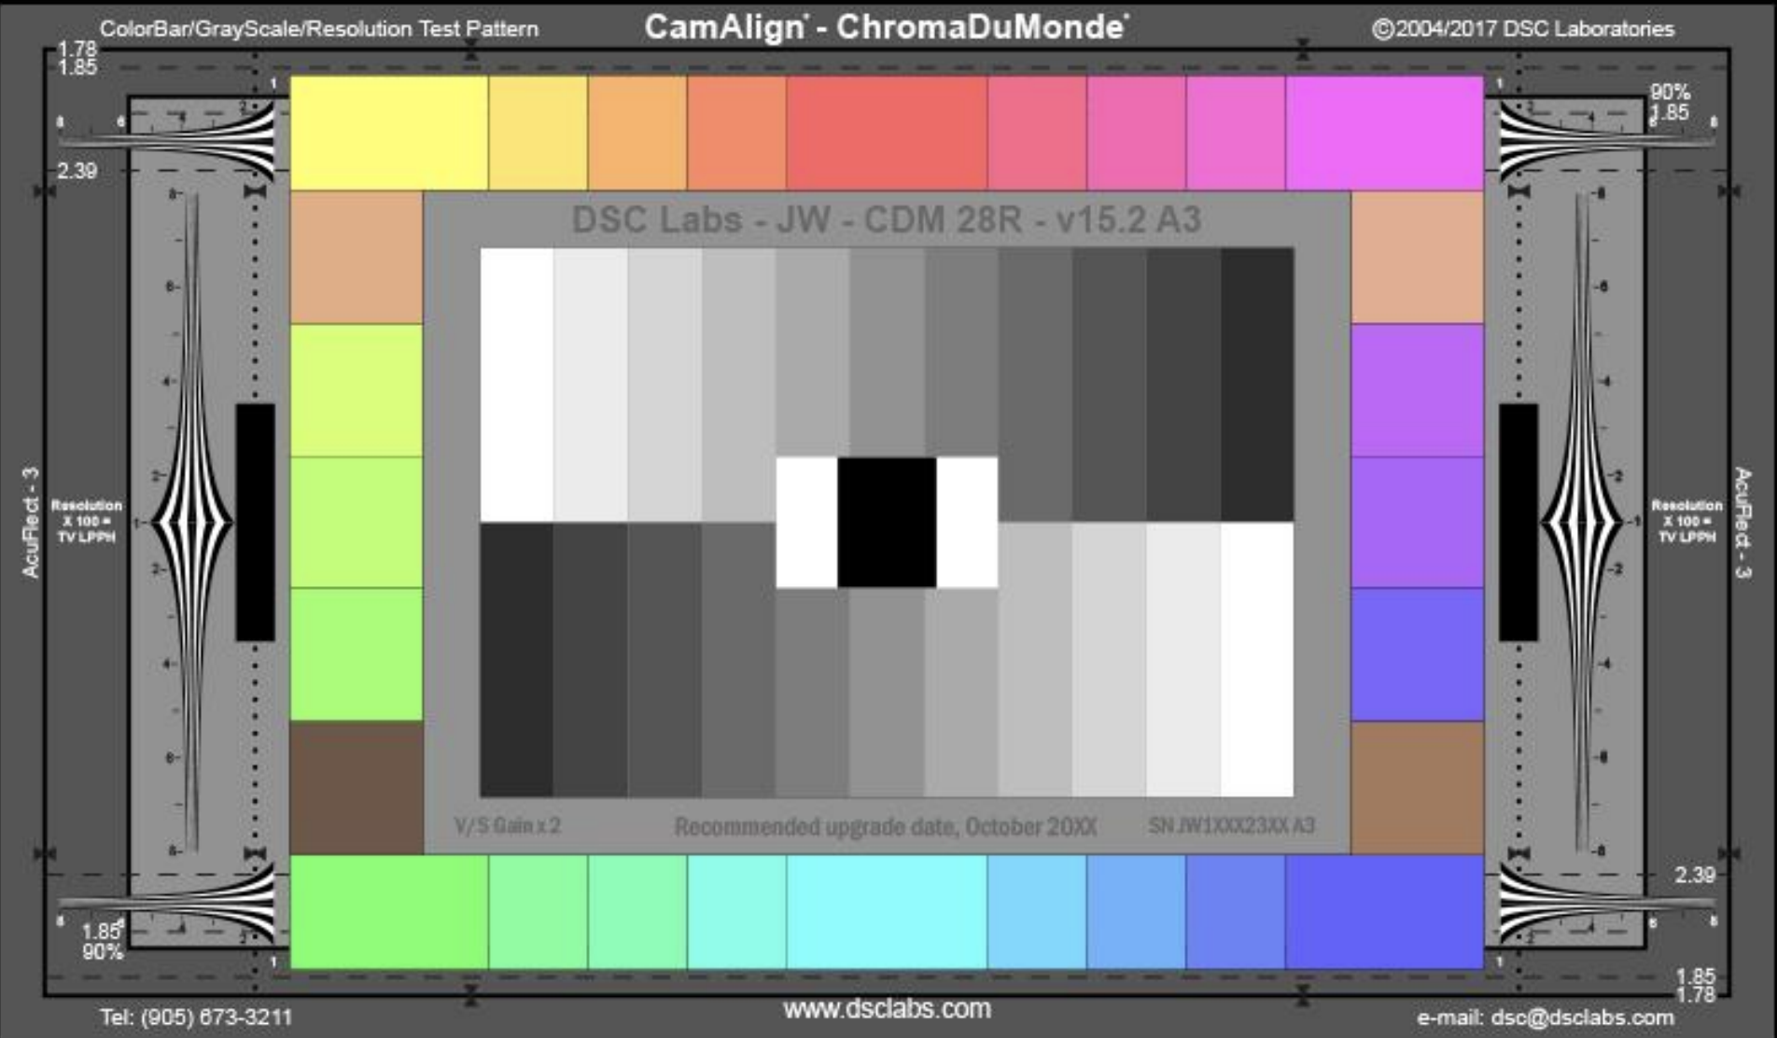Select the large indigo-blue swatch at bottom right

pyautogui.click(x=1384, y=912)
